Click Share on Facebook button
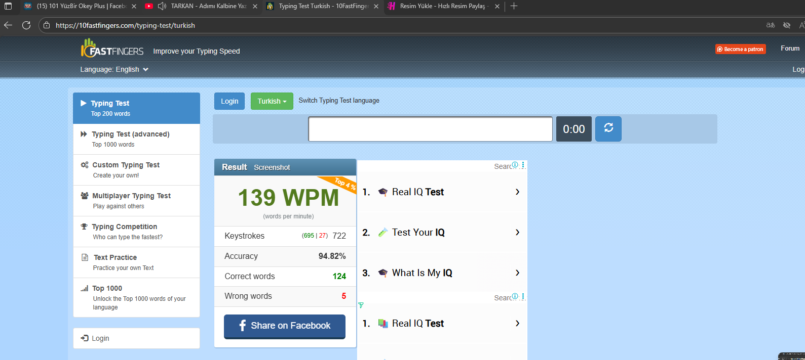Viewport: 805px width, 360px height. pos(285,326)
